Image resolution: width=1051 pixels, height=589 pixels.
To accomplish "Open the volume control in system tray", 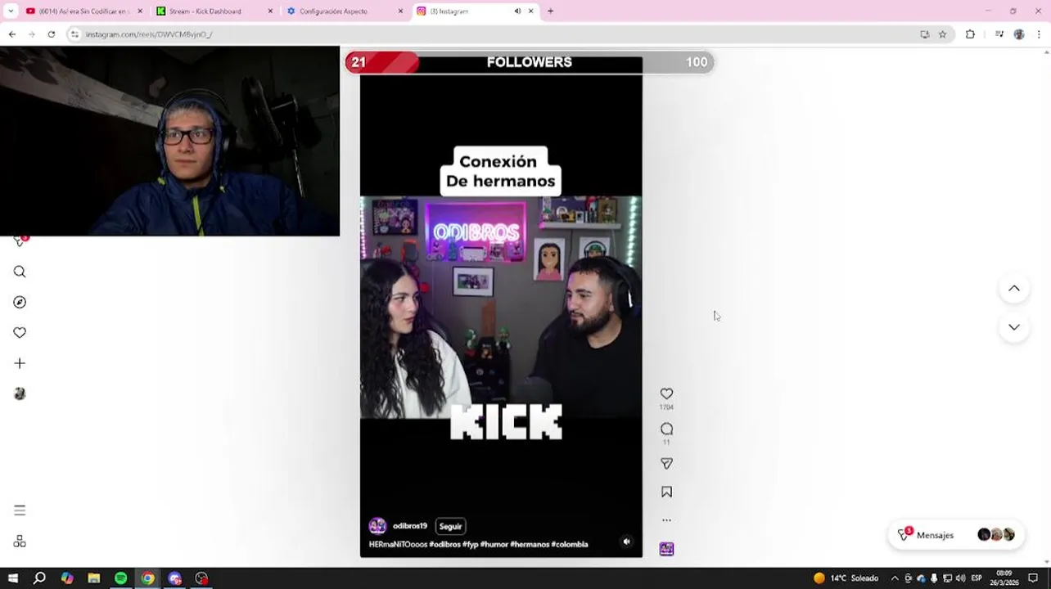I will pos(960,578).
